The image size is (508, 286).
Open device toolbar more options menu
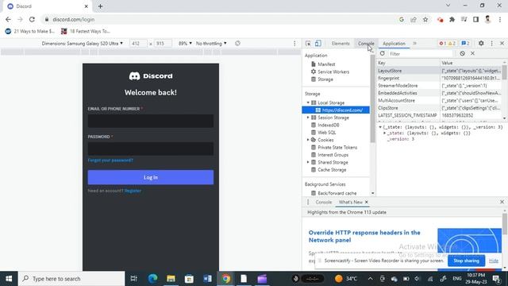[294, 44]
